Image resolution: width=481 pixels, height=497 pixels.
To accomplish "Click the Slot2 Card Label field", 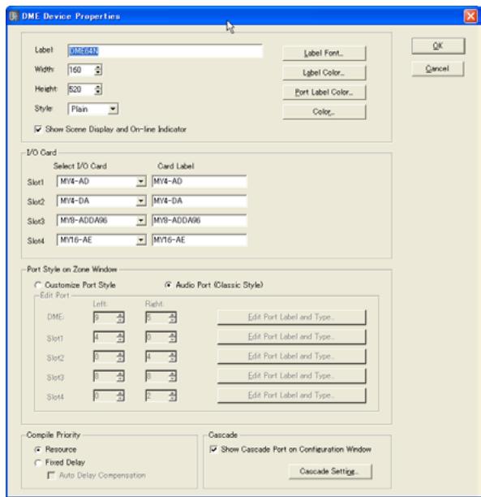I will click(x=200, y=201).
